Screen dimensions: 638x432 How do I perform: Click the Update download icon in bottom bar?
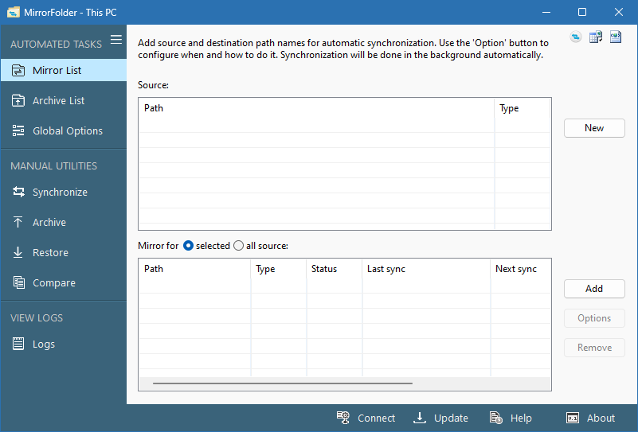point(420,418)
